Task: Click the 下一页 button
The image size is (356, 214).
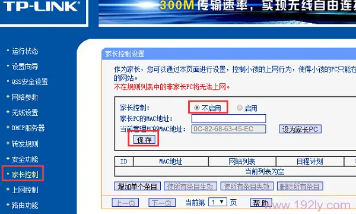Action: pyautogui.click(x=162, y=202)
